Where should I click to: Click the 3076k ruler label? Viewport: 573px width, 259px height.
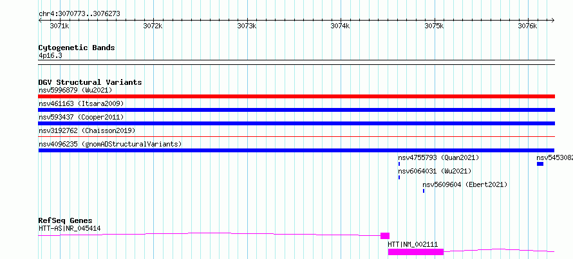click(x=528, y=26)
